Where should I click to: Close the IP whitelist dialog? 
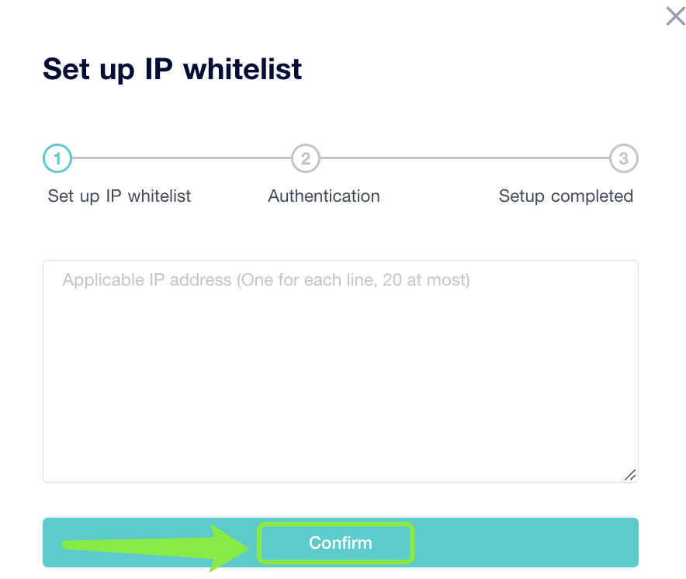point(675,16)
